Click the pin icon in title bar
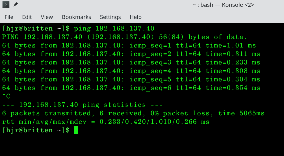 pos(16,5)
